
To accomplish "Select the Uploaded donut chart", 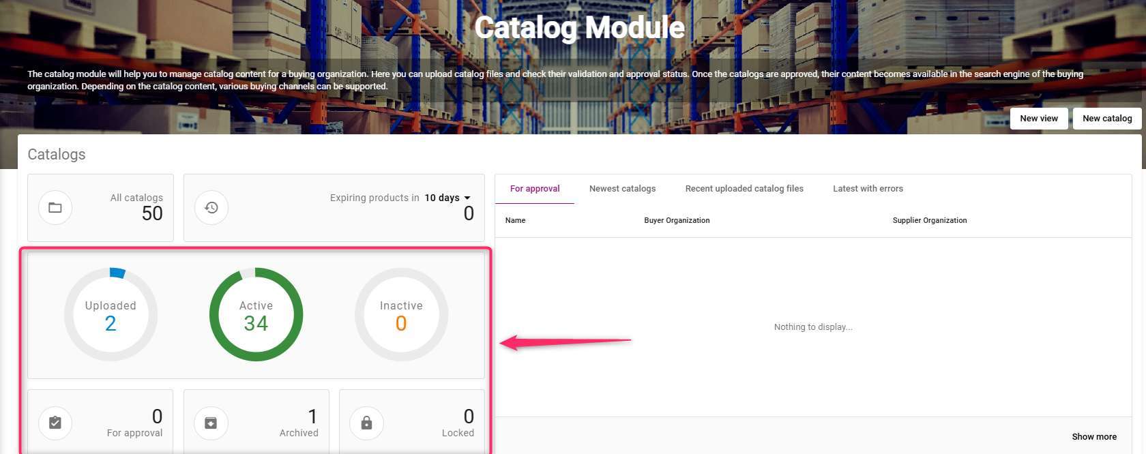I will 111,315.
